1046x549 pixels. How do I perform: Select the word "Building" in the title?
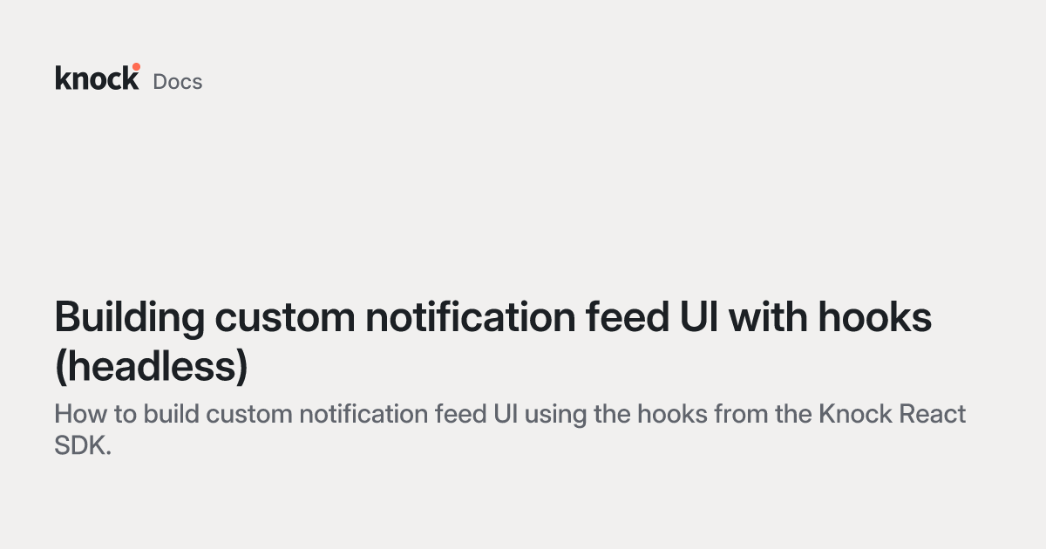point(129,319)
